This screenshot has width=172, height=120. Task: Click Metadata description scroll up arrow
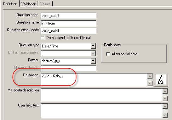click(x=165, y=91)
